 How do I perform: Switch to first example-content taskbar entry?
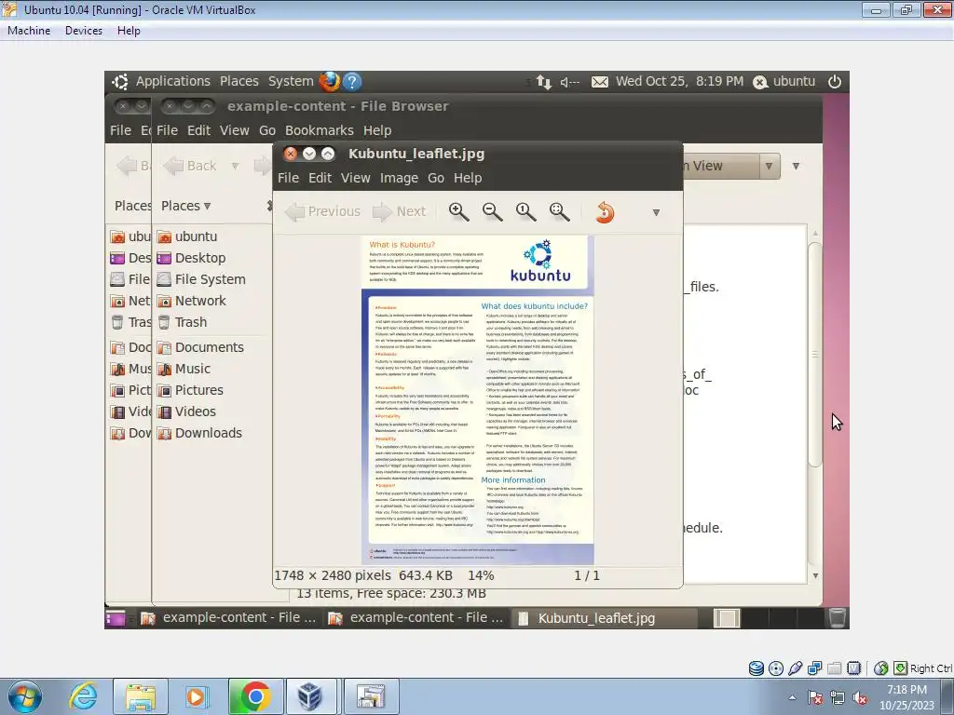point(228,618)
